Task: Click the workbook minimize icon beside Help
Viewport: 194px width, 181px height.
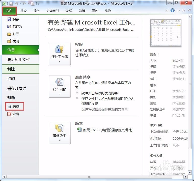Action: coord(178,11)
